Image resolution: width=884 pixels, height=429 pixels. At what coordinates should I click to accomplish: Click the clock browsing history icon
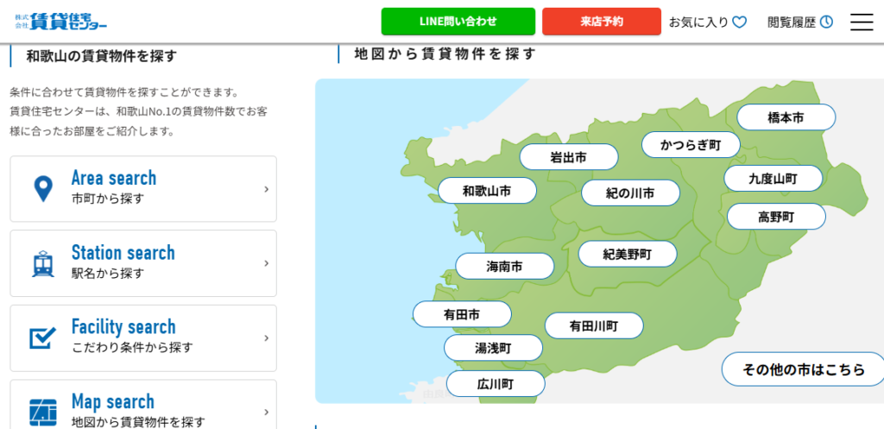point(826,22)
